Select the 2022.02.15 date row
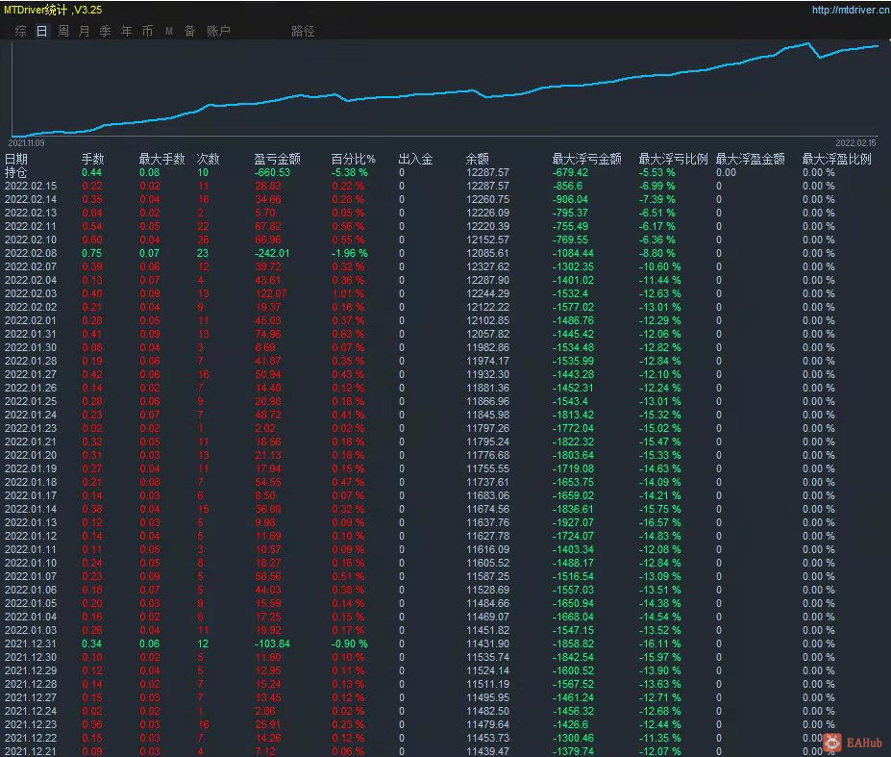The width and height of the screenshot is (891, 757). (x=31, y=186)
